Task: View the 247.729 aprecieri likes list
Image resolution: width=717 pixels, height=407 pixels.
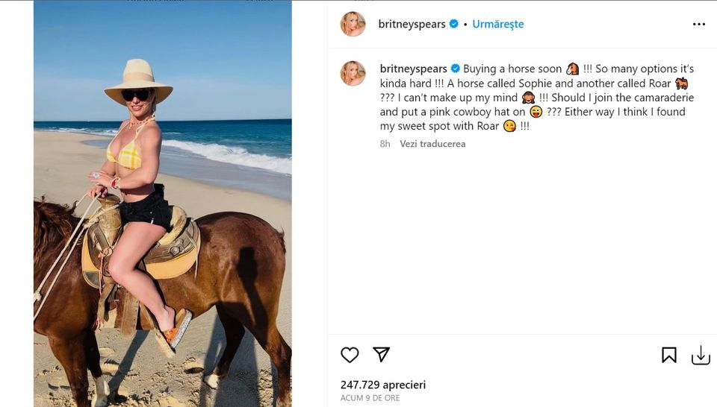Action: pos(382,385)
